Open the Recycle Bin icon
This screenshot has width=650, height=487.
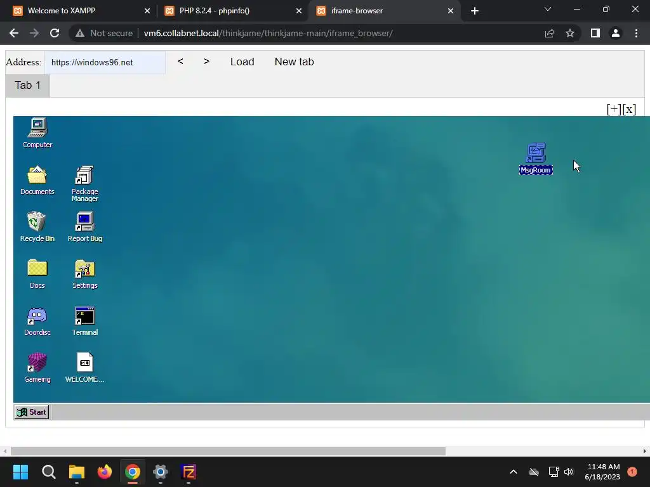pos(37,226)
